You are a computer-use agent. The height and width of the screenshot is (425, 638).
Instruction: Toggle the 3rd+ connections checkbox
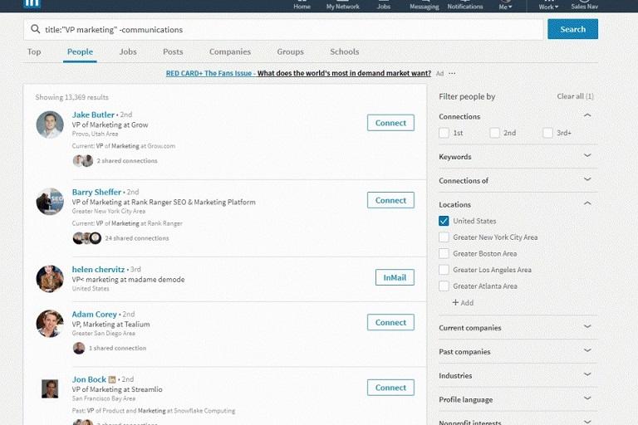[x=547, y=133]
